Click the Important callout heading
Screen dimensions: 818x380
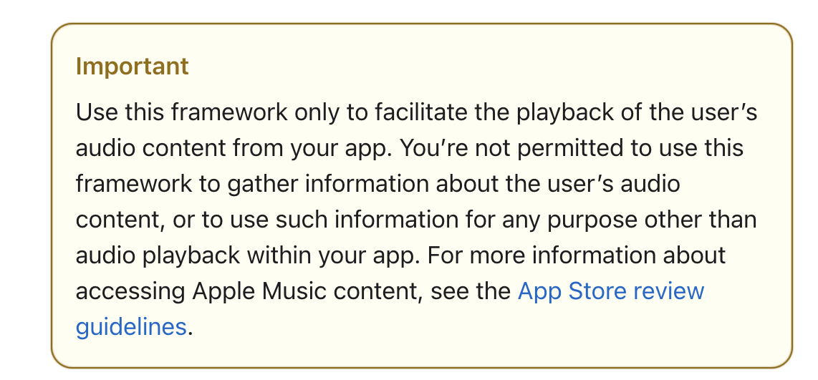pos(132,67)
